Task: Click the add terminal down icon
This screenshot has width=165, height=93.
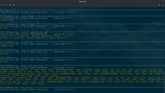Action: click(14, 5)
